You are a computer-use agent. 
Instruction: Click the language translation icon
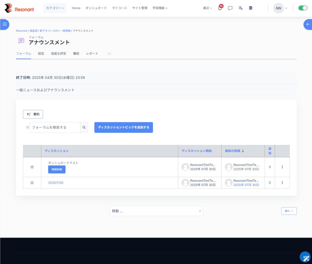click(x=240, y=8)
